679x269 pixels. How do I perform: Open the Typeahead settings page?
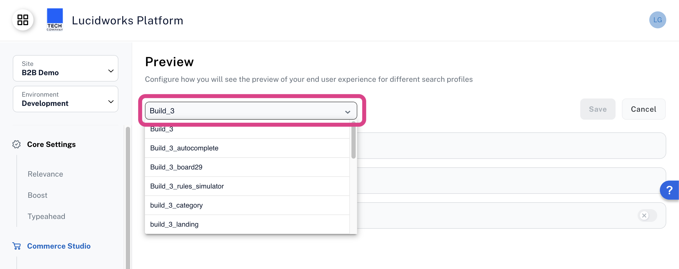(46, 216)
